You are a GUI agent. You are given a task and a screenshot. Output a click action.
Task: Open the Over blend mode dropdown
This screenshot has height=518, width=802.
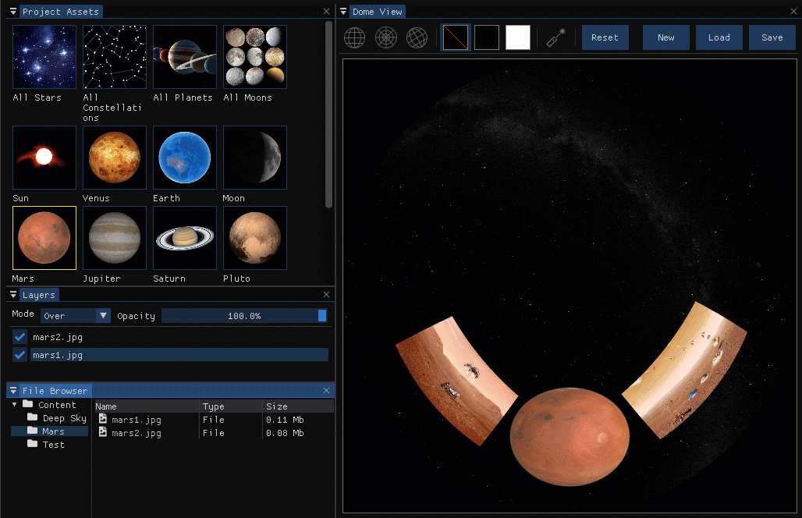coord(76,315)
